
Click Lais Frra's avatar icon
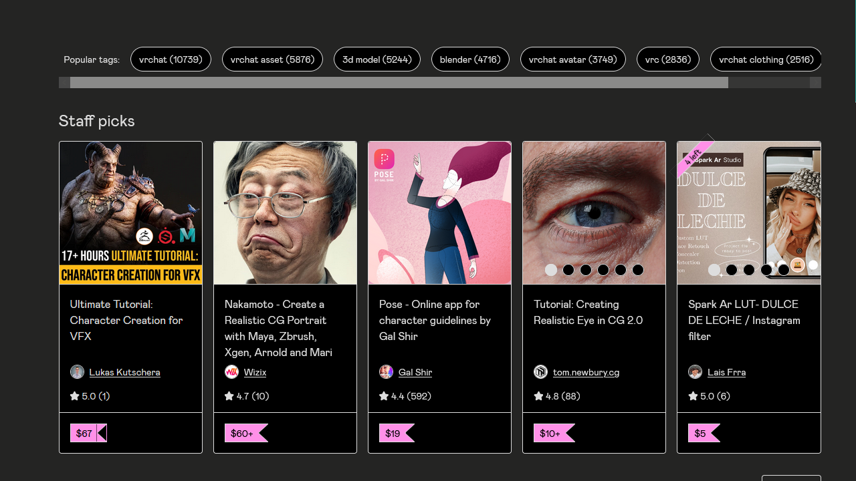tap(695, 372)
